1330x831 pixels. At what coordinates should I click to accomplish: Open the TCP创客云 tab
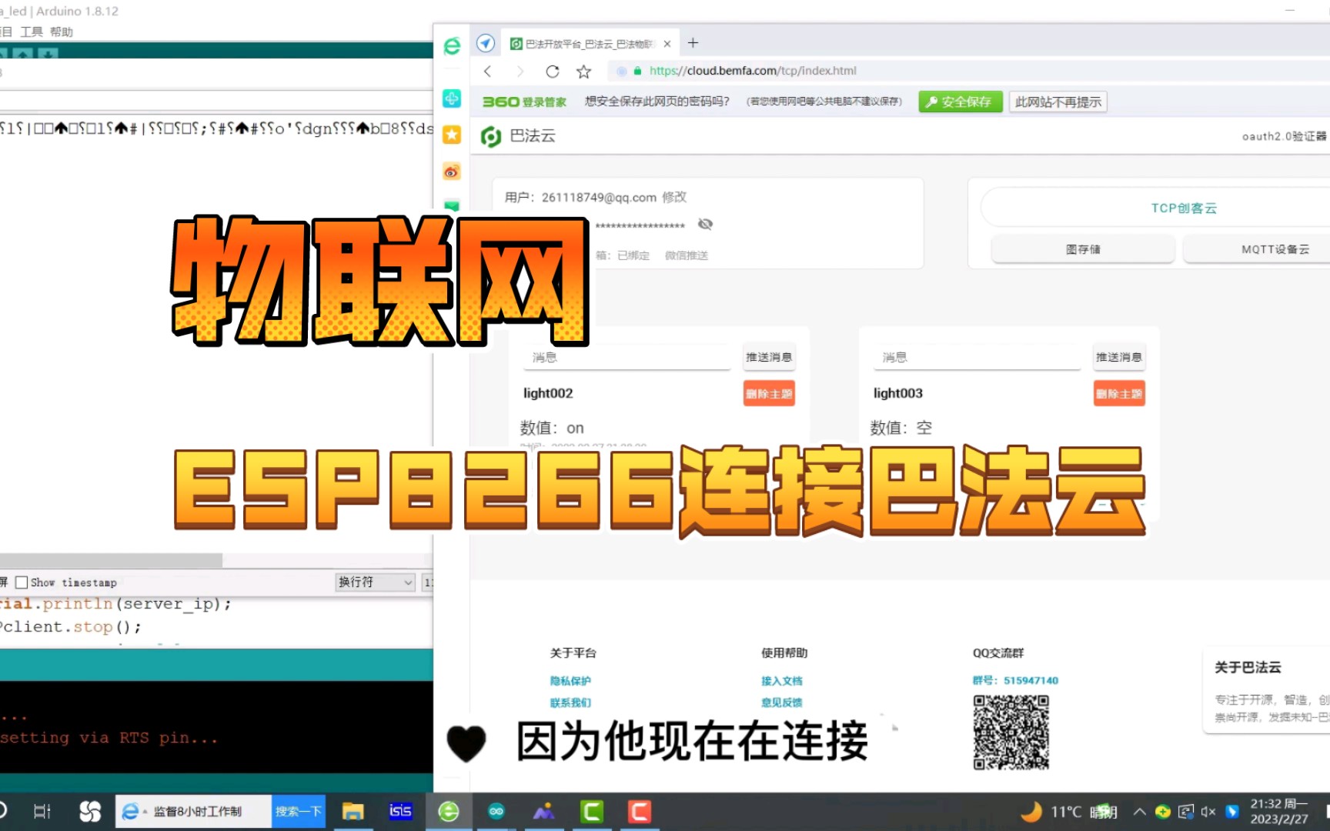[x=1184, y=209]
